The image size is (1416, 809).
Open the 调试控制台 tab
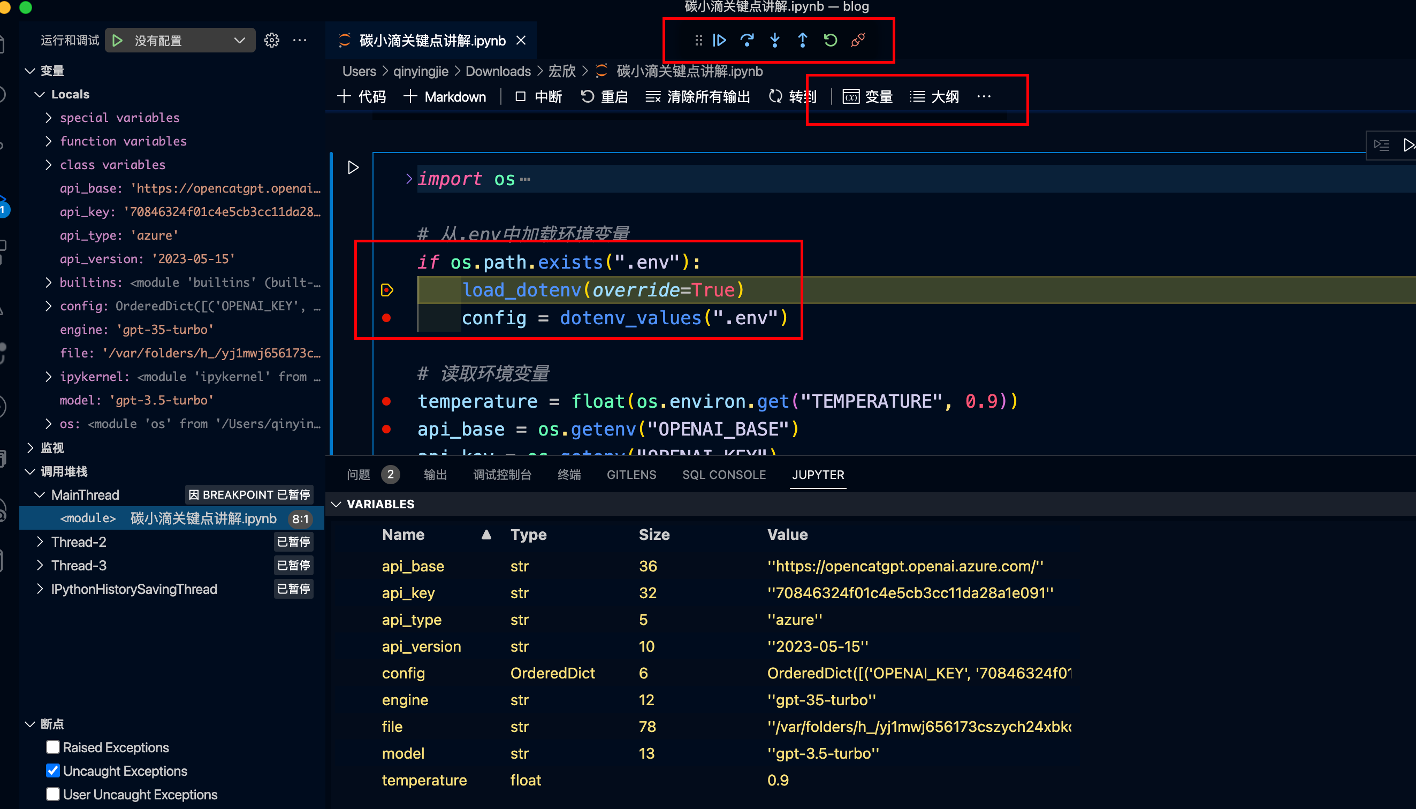tap(503, 475)
